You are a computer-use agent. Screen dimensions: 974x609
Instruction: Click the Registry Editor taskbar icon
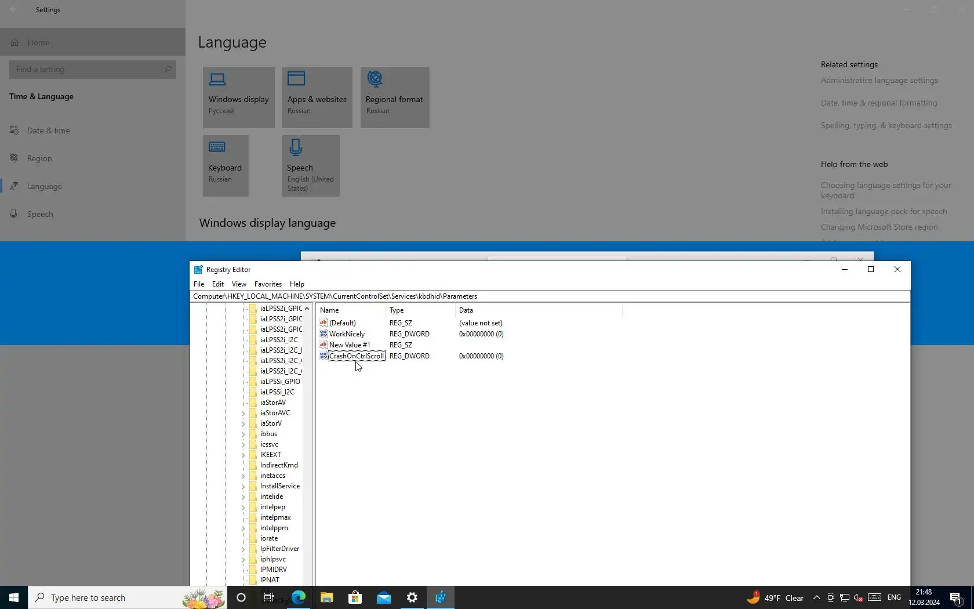pos(441,597)
